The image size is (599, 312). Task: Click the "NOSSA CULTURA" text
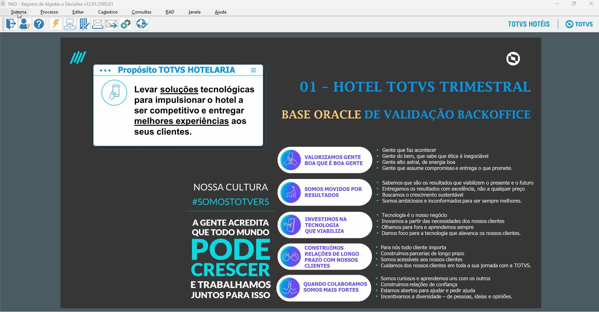[x=231, y=187]
